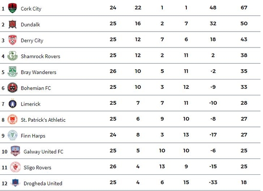Click Cork City's 67 points value
The width and height of the screenshot is (263, 191).
point(244,8)
